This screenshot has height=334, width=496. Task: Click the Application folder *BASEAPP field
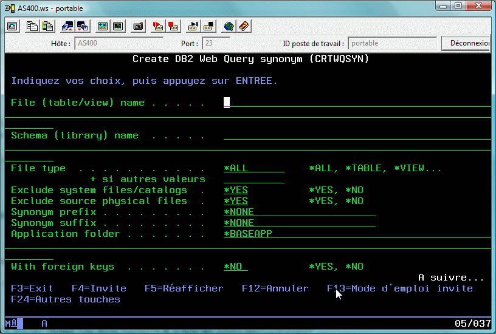[357, 234]
